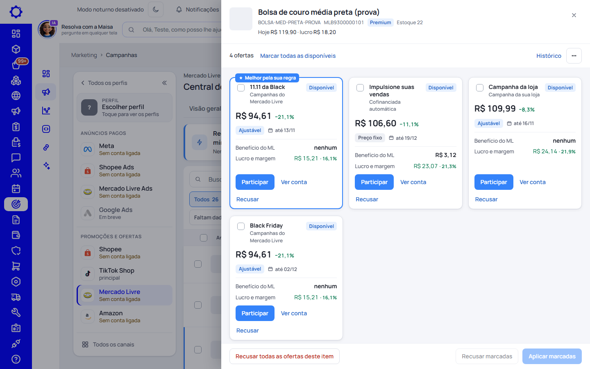Check the 11.11 da Black offer checkbox

241,88
